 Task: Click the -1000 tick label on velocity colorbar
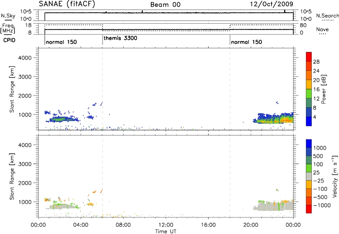pos(322,205)
